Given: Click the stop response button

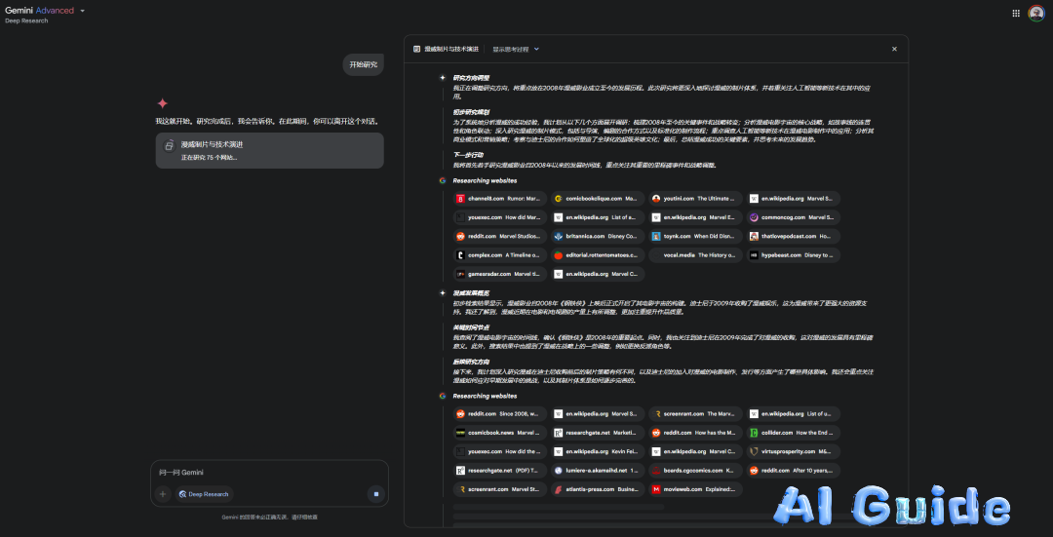Looking at the screenshot, I should click(x=375, y=494).
